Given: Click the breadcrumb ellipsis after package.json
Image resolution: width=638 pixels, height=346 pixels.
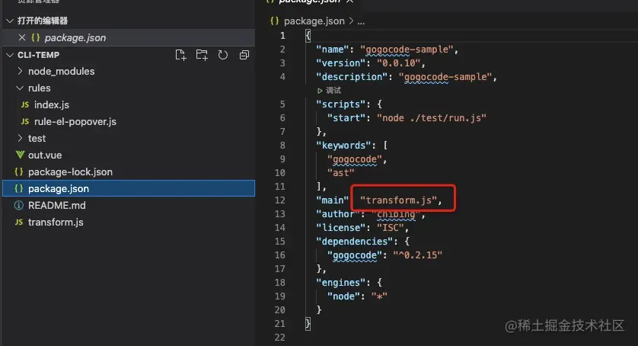Looking at the screenshot, I should point(361,21).
